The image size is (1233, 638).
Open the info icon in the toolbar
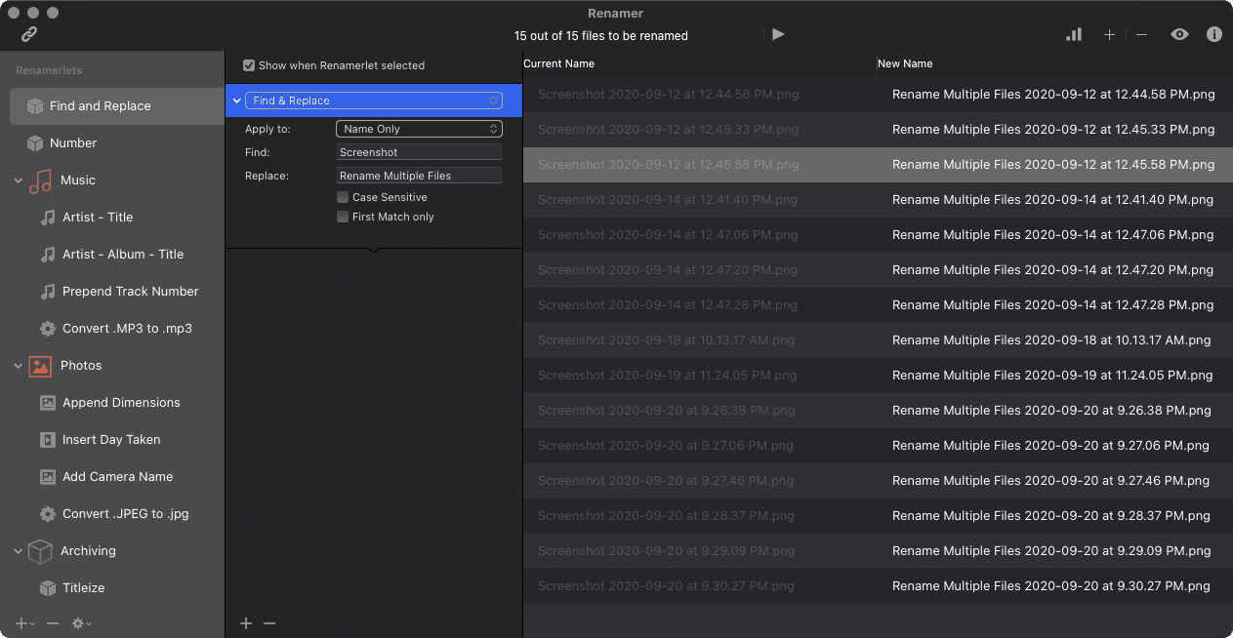[1214, 34]
